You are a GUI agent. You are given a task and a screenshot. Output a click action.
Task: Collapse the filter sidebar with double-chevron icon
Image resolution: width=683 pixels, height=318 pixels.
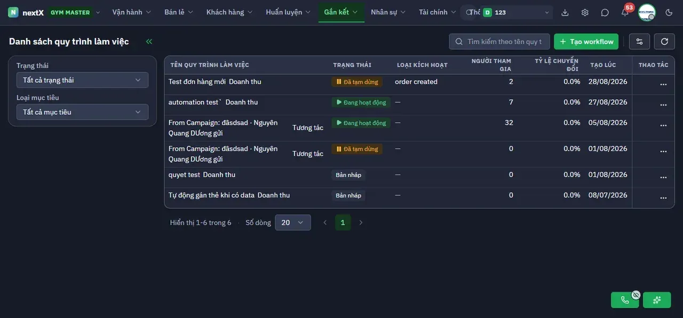pyautogui.click(x=149, y=42)
